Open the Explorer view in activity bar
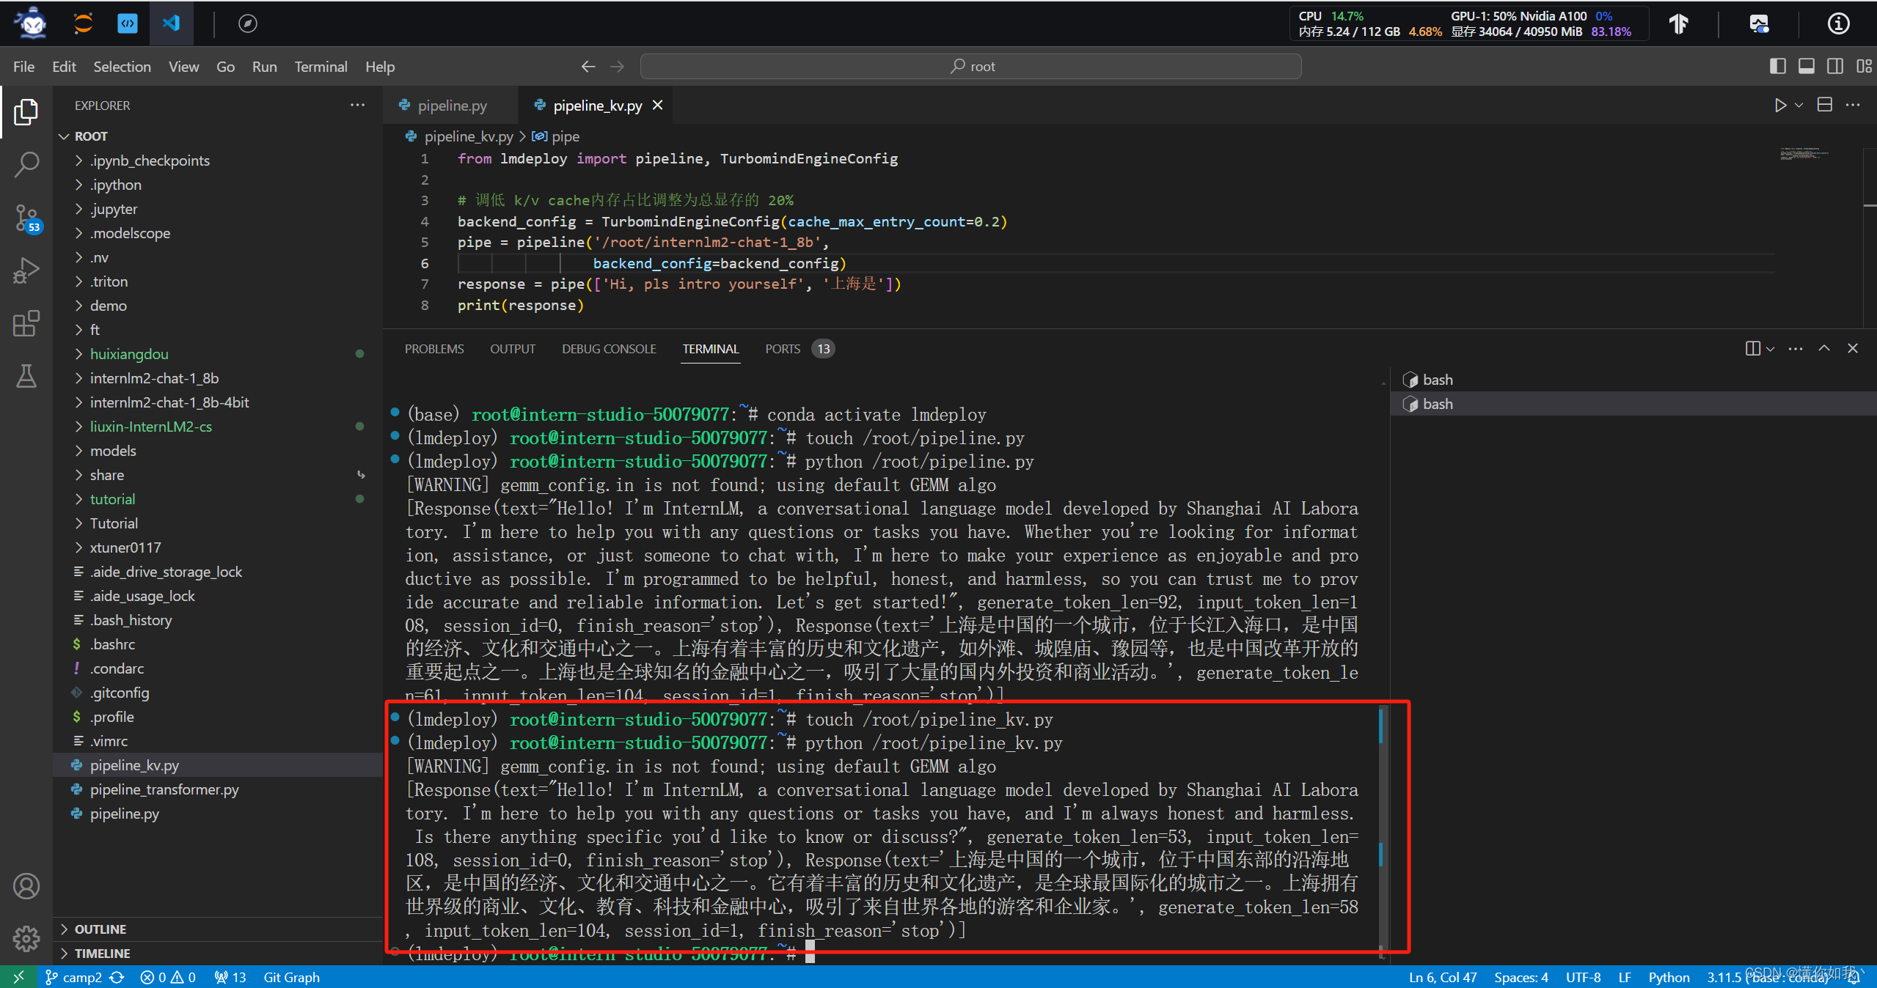The height and width of the screenshot is (988, 1877). (x=26, y=112)
